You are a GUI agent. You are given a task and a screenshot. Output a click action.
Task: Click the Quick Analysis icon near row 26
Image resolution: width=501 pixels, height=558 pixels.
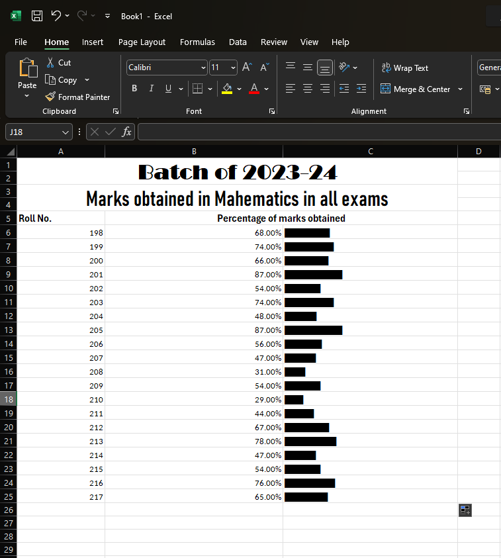pos(465,510)
